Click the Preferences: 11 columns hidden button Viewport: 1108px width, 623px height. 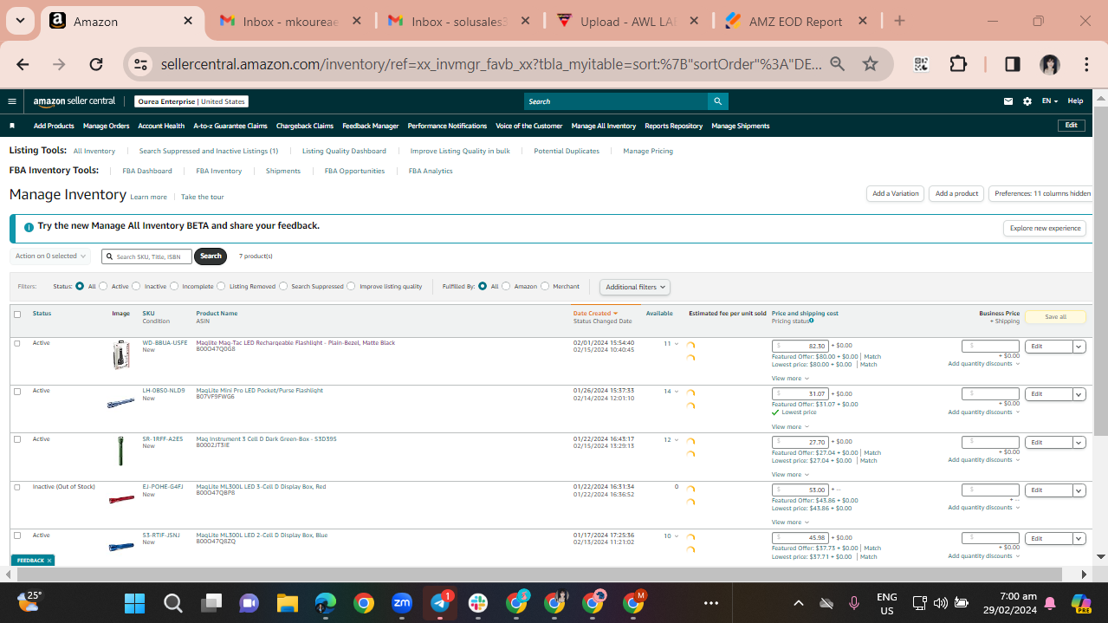click(x=1042, y=194)
